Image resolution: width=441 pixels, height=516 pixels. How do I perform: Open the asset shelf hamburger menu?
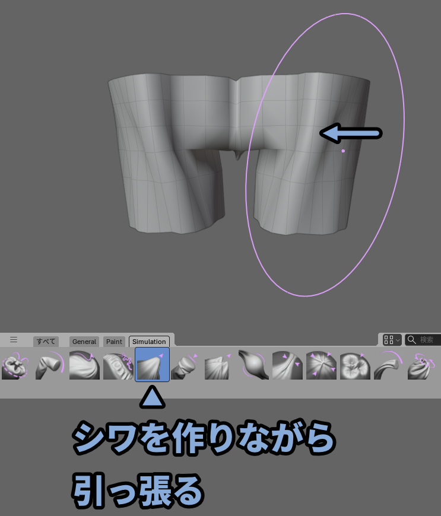(14, 340)
